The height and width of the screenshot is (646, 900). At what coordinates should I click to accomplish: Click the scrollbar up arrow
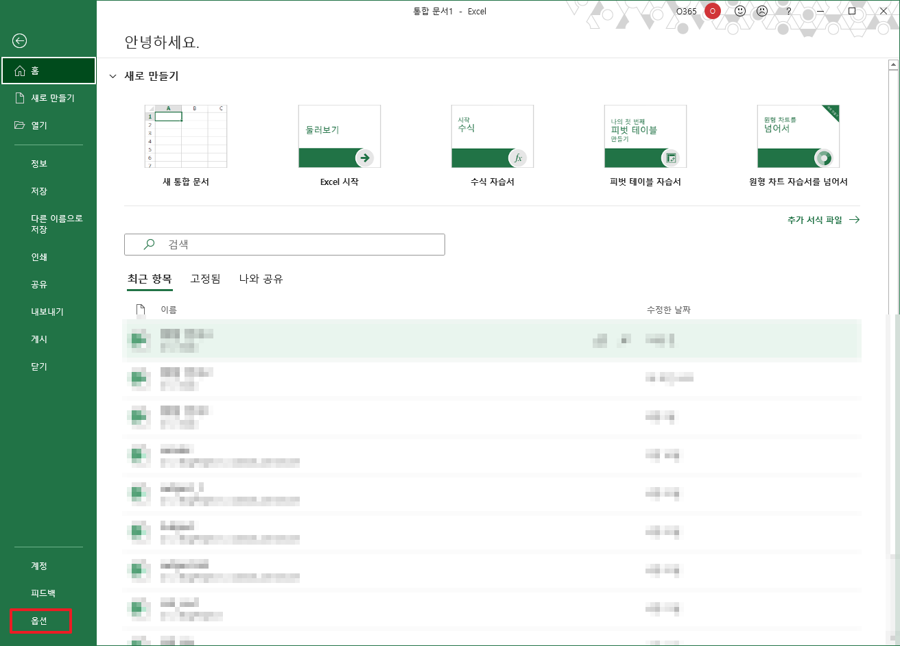pyautogui.click(x=893, y=65)
